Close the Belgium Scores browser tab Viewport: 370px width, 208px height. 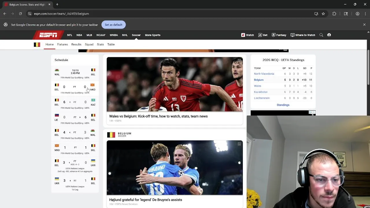[49, 4]
